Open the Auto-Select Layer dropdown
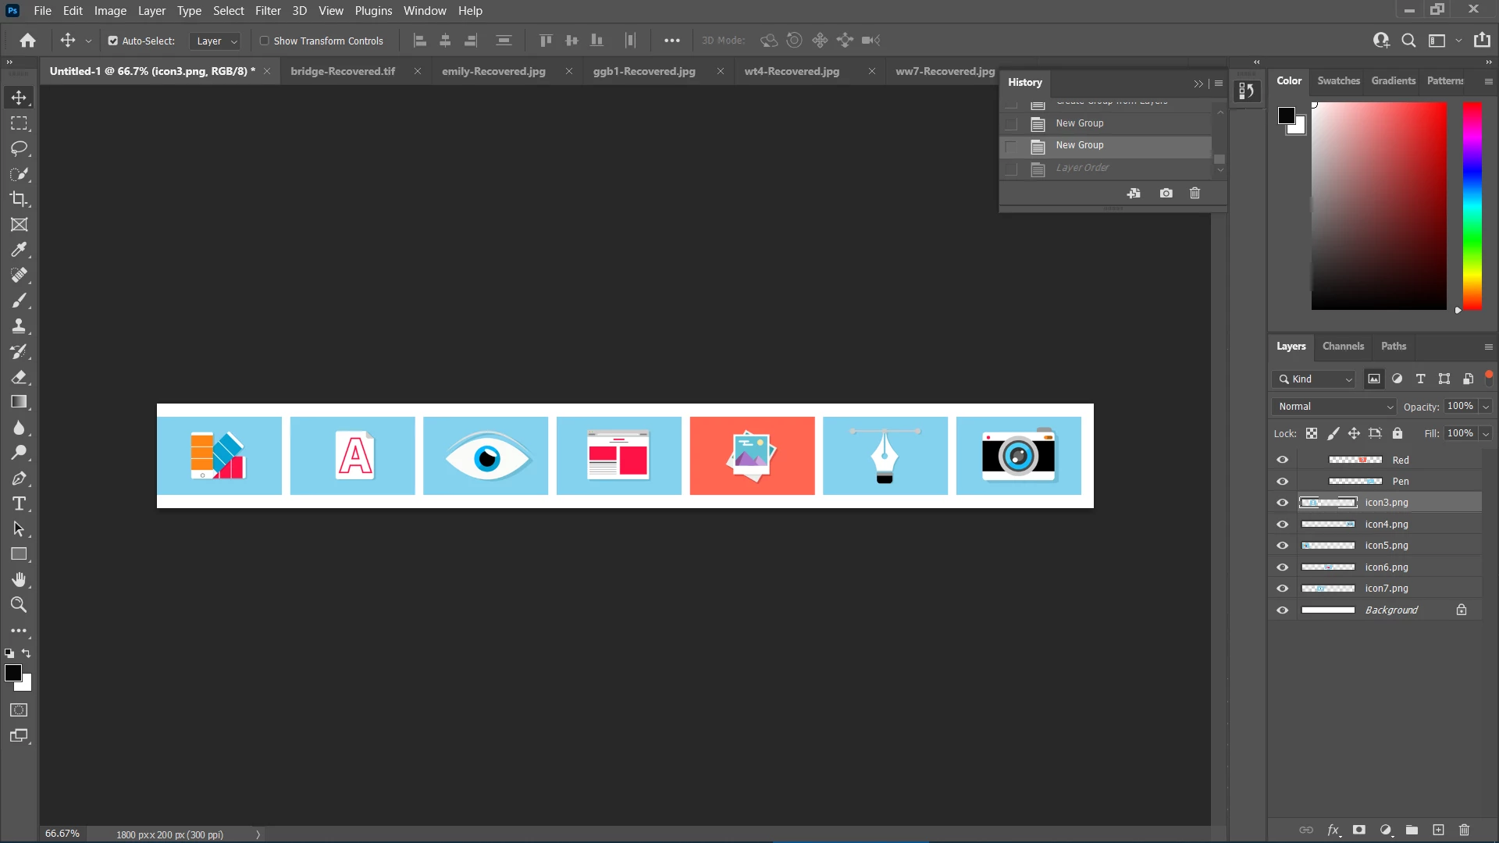The width and height of the screenshot is (1499, 843). pos(216,41)
